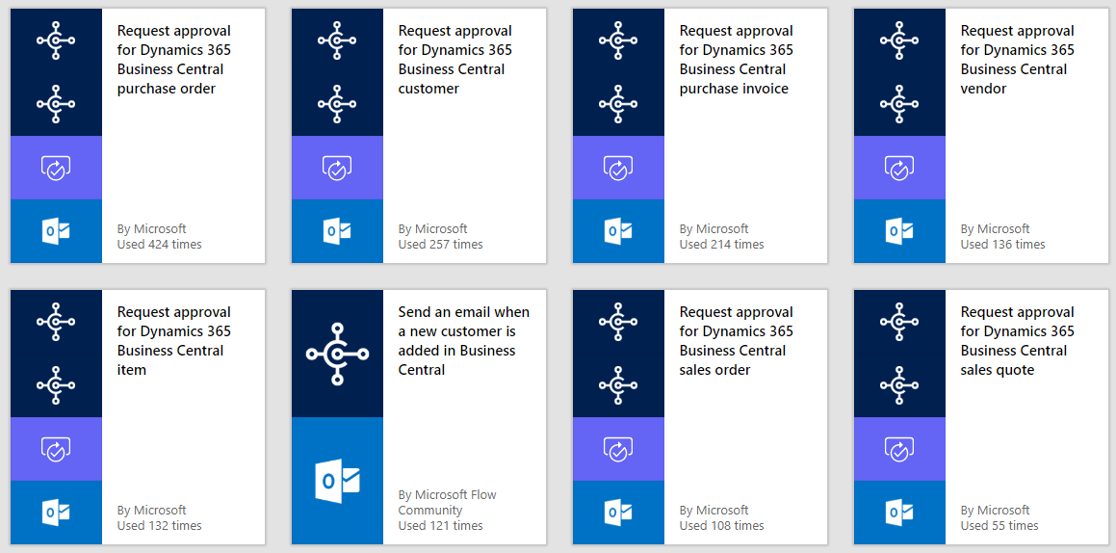The width and height of the screenshot is (1116, 553).
Task: Click the Approvals icon on Business Central customer approval card
Action: 337,168
